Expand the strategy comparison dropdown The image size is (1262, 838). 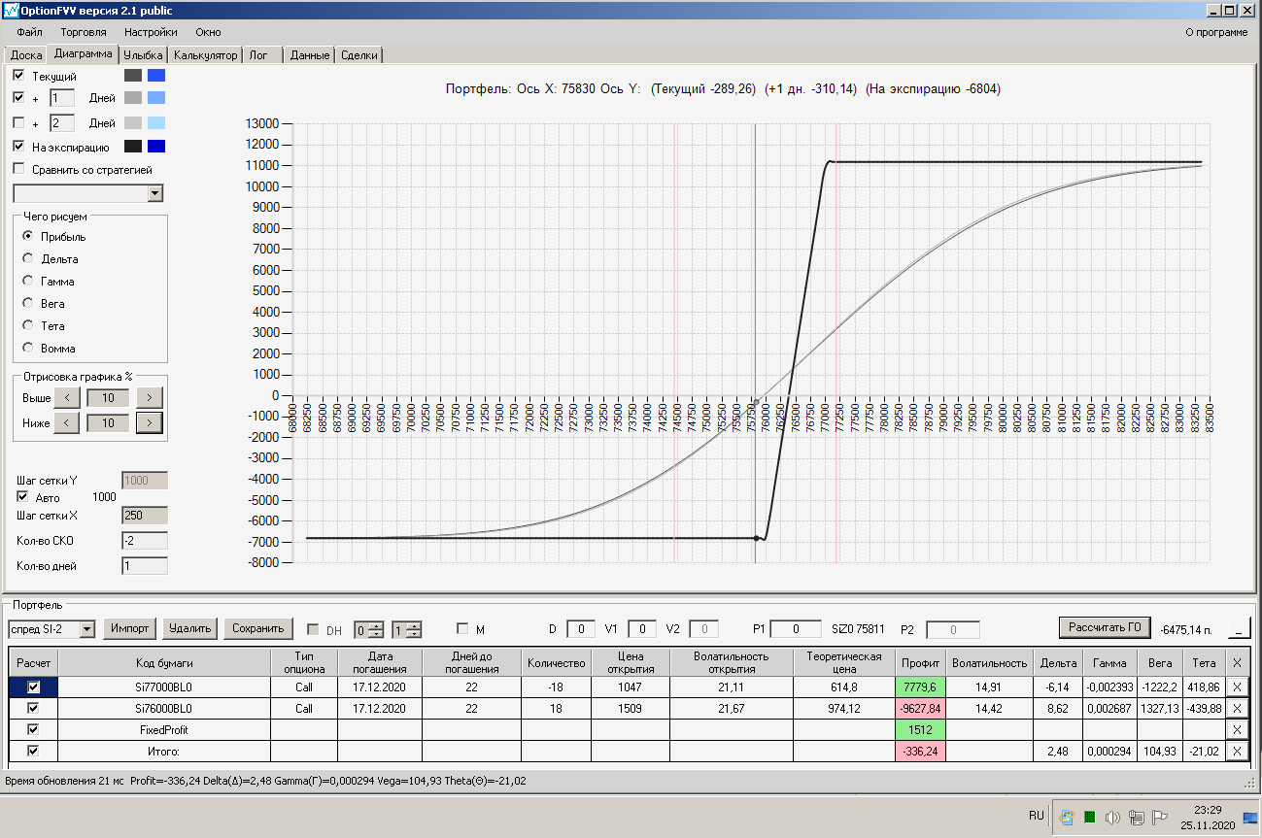click(x=154, y=194)
